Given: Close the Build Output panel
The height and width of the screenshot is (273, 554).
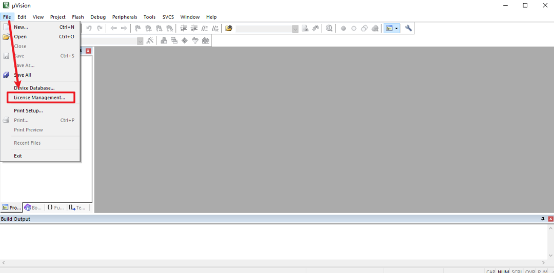Looking at the screenshot, I should point(550,219).
